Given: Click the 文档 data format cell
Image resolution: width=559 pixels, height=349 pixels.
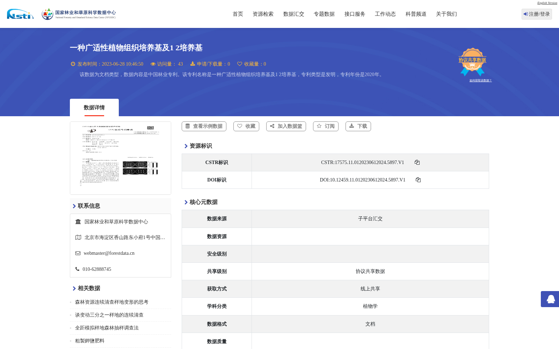Looking at the screenshot, I should click(x=370, y=324).
